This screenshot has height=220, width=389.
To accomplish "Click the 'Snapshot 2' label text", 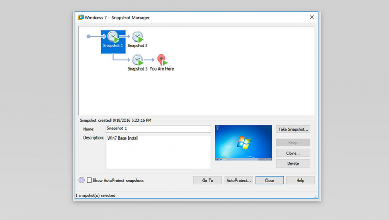I will [137, 46].
